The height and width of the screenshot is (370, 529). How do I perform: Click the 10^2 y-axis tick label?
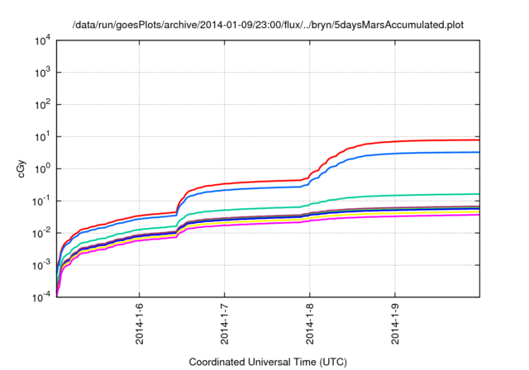pos(42,104)
